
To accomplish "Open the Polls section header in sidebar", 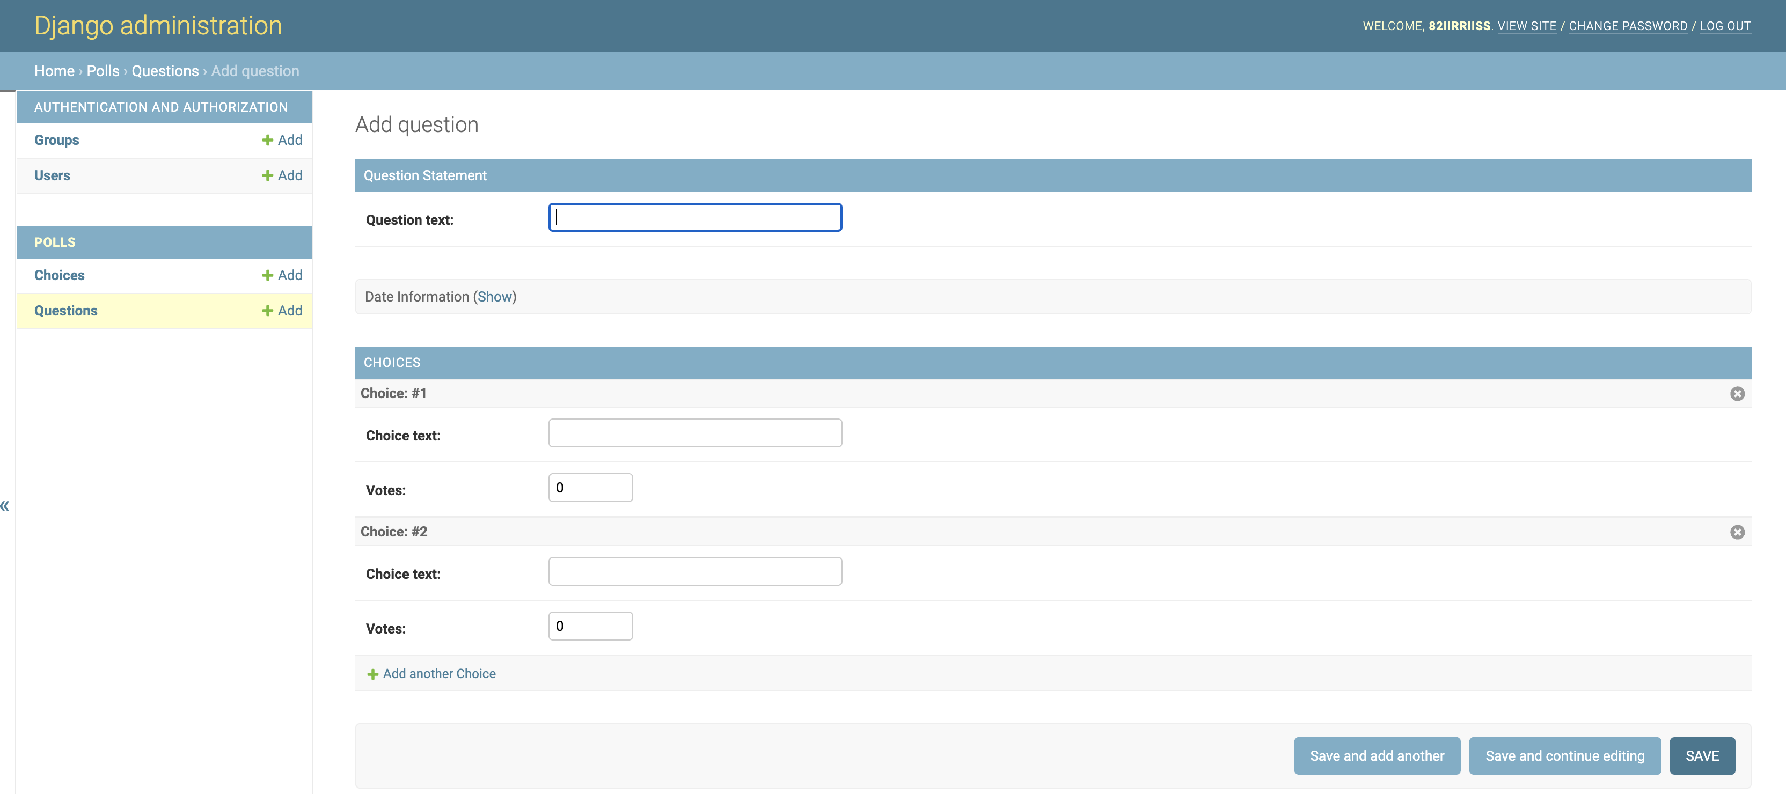I will coord(55,242).
